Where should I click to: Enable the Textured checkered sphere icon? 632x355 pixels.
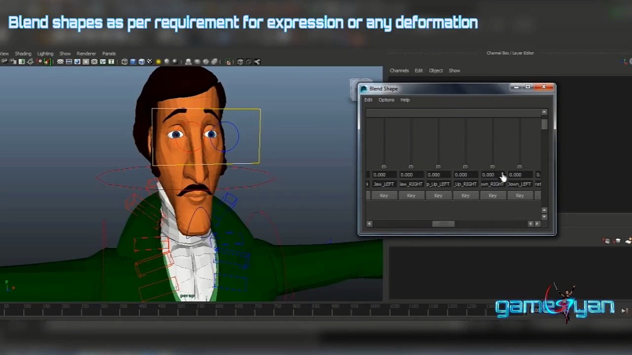pos(150,62)
